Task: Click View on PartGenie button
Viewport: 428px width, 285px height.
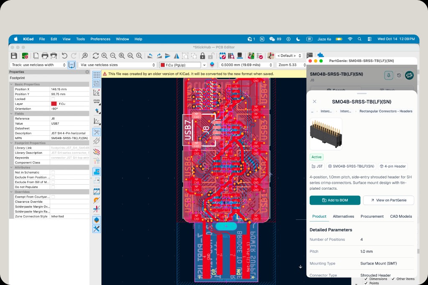Action: click(389, 200)
